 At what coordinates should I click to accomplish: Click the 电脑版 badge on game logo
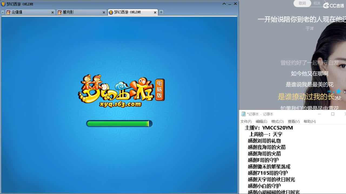pyautogui.click(x=159, y=90)
